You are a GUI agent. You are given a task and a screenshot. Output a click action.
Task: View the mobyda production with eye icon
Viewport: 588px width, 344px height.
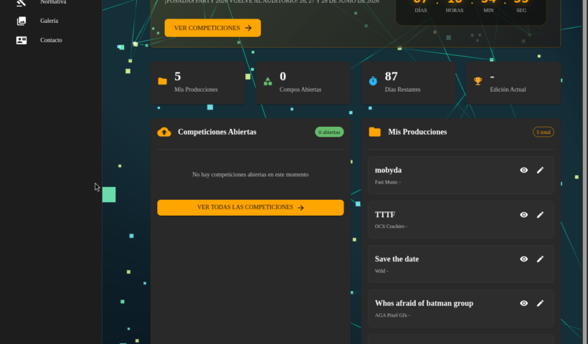[x=523, y=170]
